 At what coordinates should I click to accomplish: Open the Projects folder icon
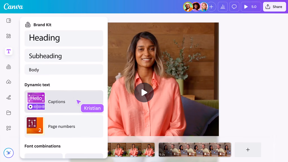[x=9, y=113]
